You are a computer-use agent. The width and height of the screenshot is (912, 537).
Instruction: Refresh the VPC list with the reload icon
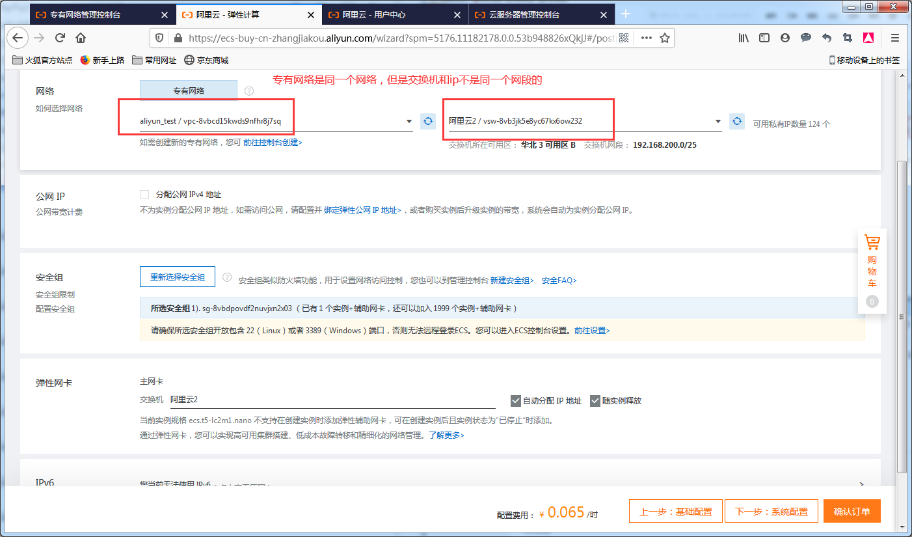pos(428,121)
